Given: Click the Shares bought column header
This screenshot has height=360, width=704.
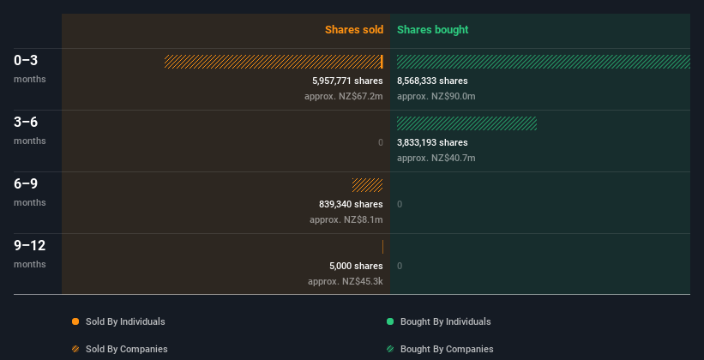Looking at the screenshot, I should [x=432, y=30].
